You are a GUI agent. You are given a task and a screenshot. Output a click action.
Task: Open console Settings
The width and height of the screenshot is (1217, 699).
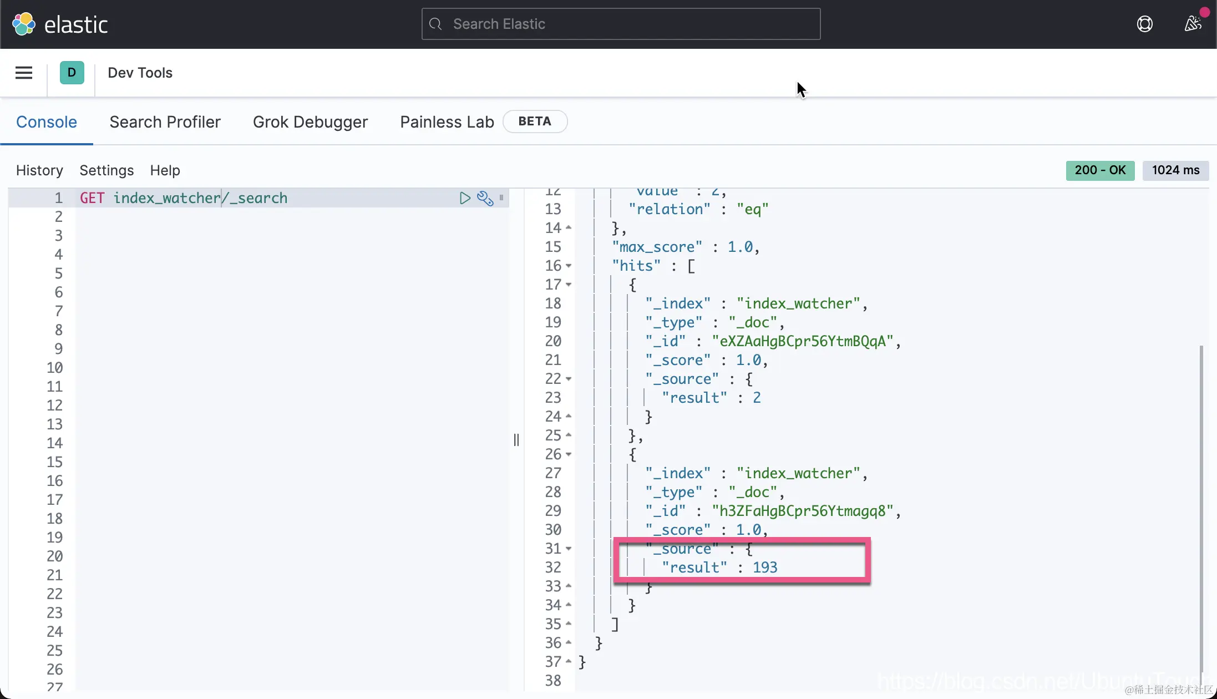107,170
